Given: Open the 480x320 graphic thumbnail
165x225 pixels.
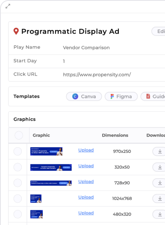Looking at the screenshot, I should [x=37, y=214].
